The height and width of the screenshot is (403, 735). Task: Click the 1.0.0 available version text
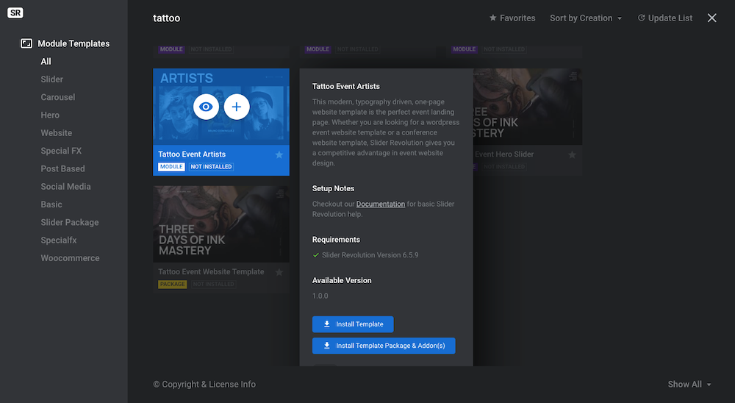tap(320, 296)
